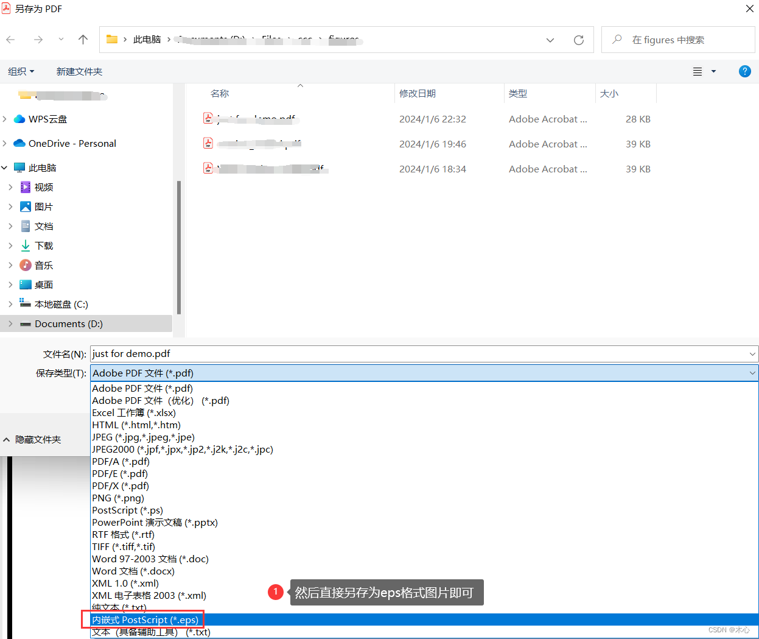Select 本地磁盘 (C:) drive
This screenshot has height=639, width=759.
pyautogui.click(x=61, y=305)
